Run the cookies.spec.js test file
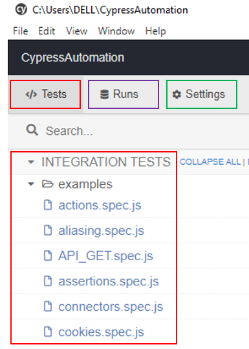The height and width of the screenshot is (349, 249). click(x=101, y=332)
